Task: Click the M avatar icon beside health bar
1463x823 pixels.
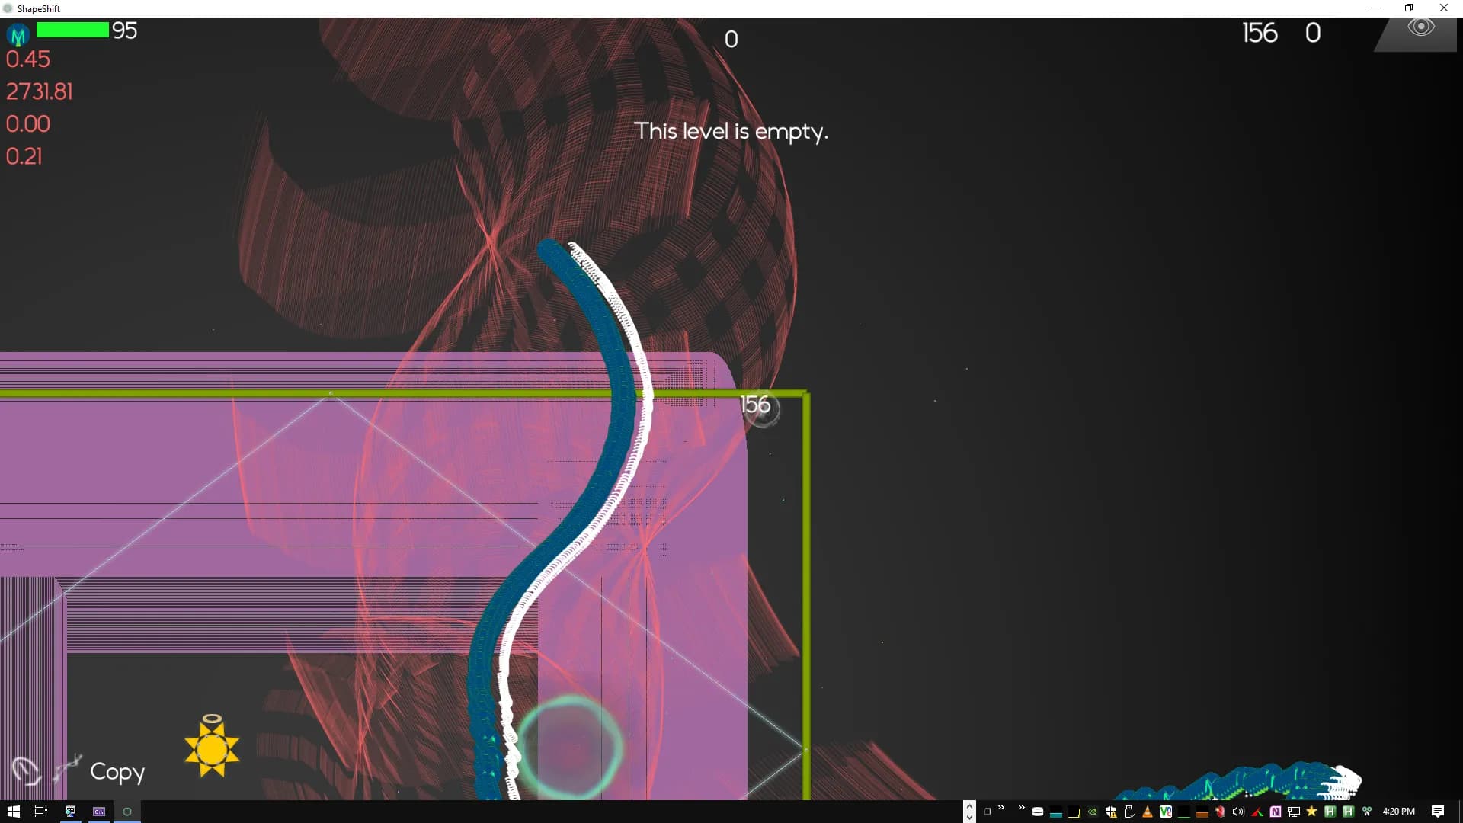Action: [x=18, y=34]
